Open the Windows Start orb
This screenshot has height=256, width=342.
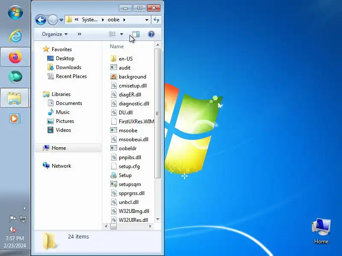15,12
